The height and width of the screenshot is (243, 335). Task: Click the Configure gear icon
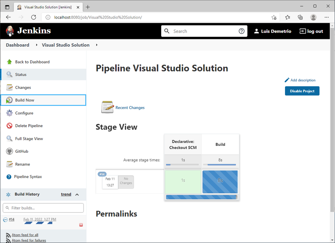coord(9,113)
